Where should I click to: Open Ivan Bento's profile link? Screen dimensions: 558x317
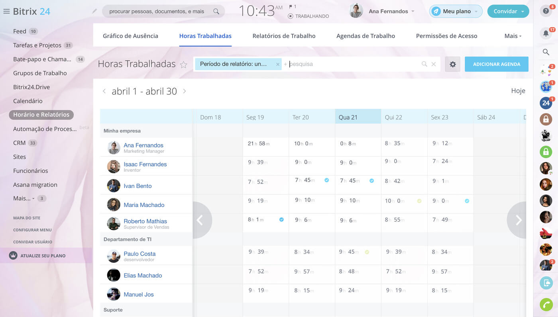(x=138, y=186)
